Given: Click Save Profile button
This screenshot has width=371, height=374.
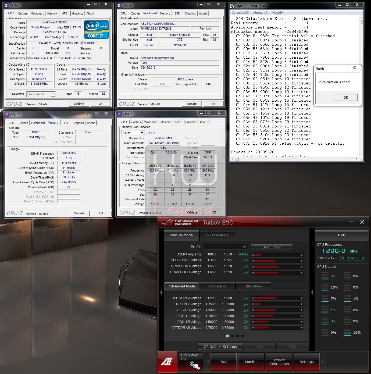Looking at the screenshot, I should click(x=272, y=247).
